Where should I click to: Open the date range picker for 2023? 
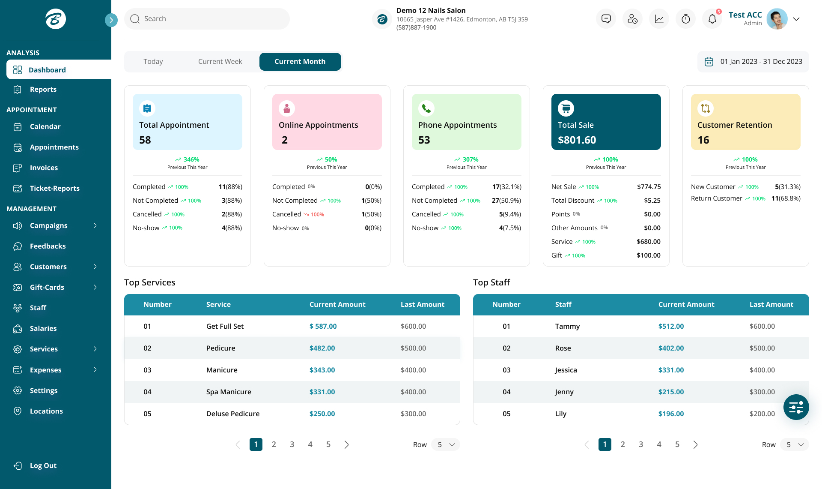point(753,61)
